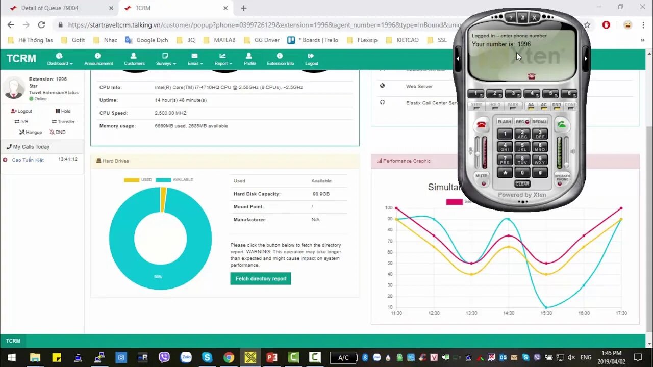Screen dimensions: 653x367
Task: Click the DND action in the sidebar
Action: [x=57, y=132]
